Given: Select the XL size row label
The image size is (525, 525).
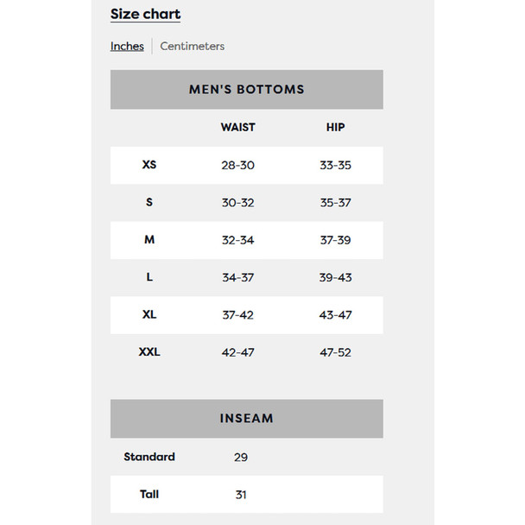Looking at the screenshot, I should tap(149, 314).
